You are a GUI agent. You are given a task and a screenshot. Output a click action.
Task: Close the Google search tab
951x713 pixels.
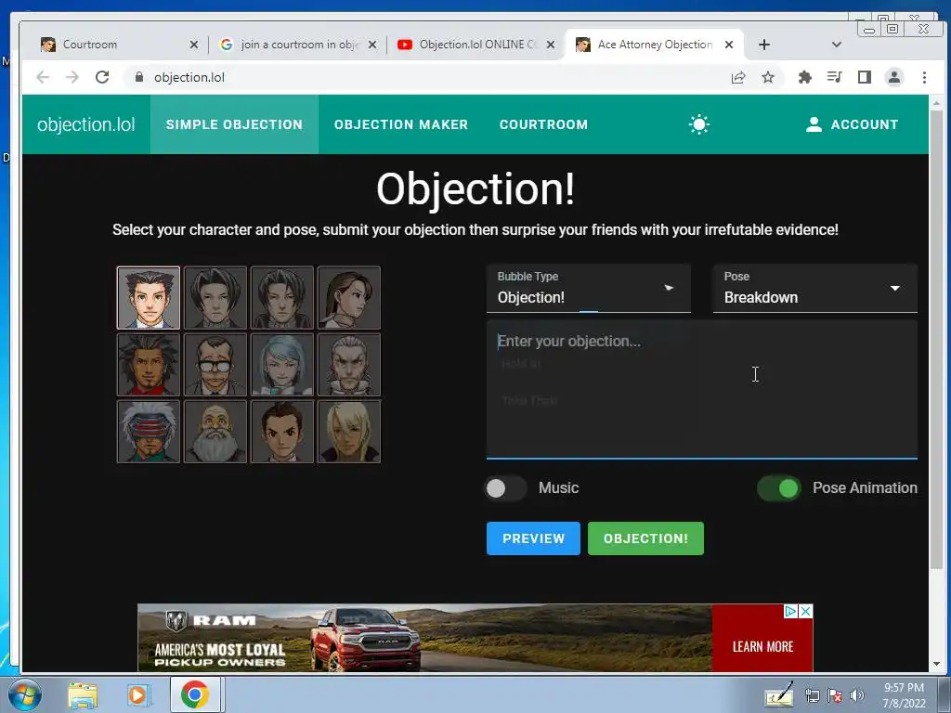pos(372,45)
